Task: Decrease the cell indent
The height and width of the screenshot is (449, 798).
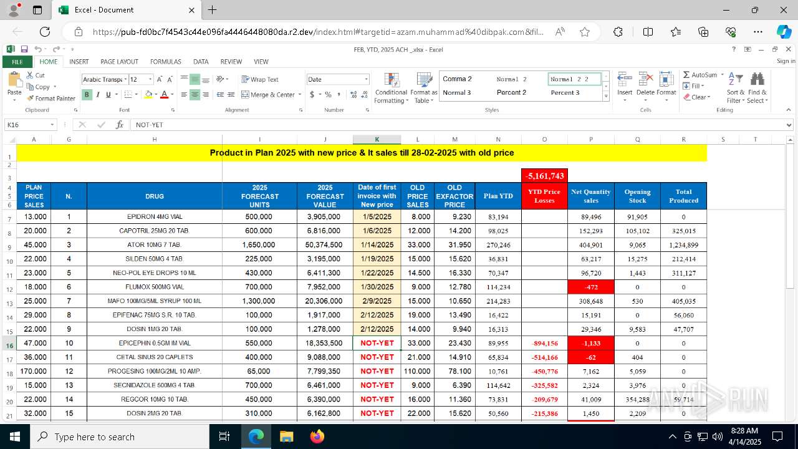Action: [x=220, y=95]
